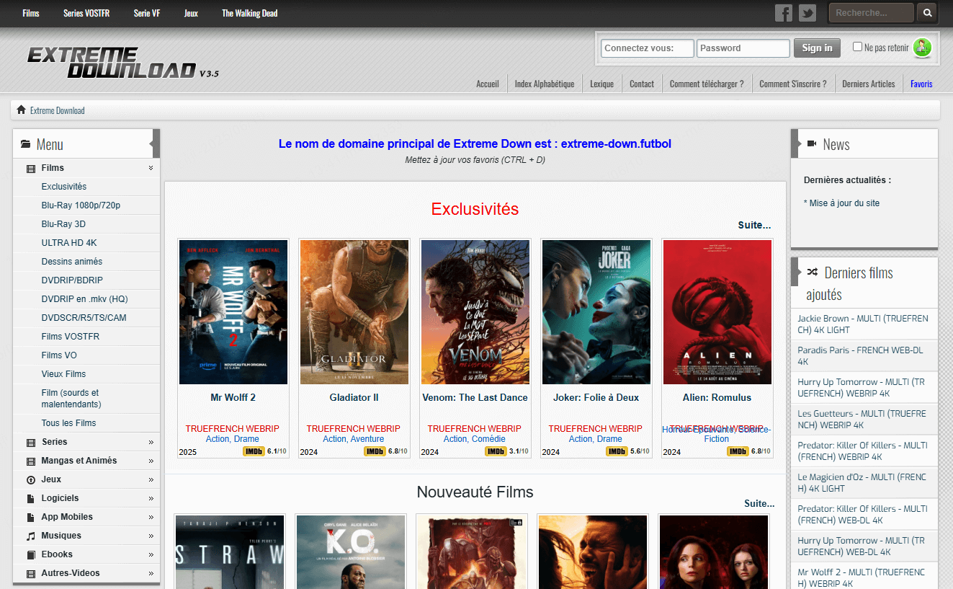Open The Walking Dead top menu
Viewport: 953px width, 589px height.
pyautogui.click(x=249, y=13)
